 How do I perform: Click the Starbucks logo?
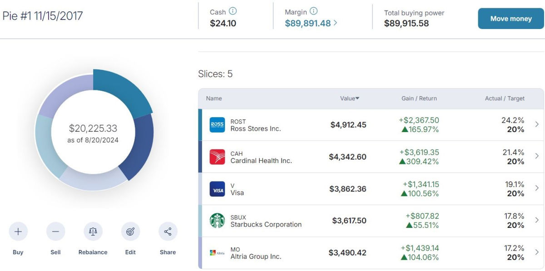click(x=217, y=221)
